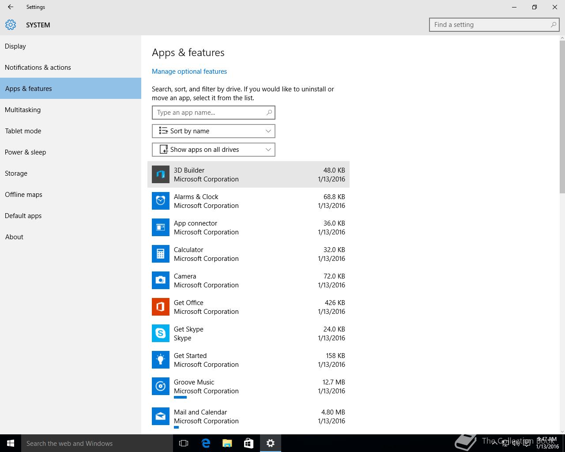Click the 12.7 MB size value
This screenshot has height=452, width=565.
(x=334, y=382)
